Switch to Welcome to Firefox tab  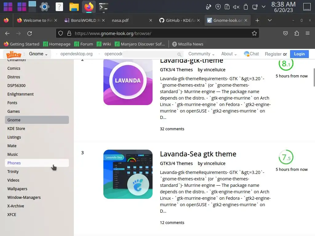[x=37, y=20]
